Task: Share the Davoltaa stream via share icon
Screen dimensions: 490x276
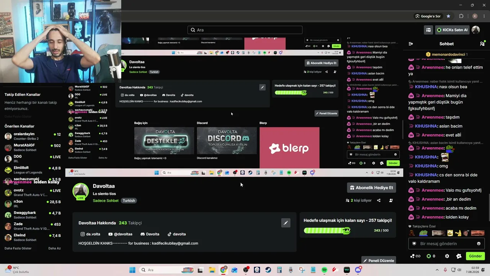Action: pyautogui.click(x=379, y=200)
